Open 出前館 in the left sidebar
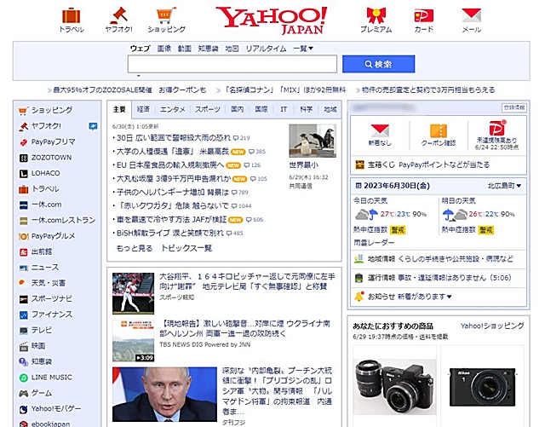 [x=42, y=251]
